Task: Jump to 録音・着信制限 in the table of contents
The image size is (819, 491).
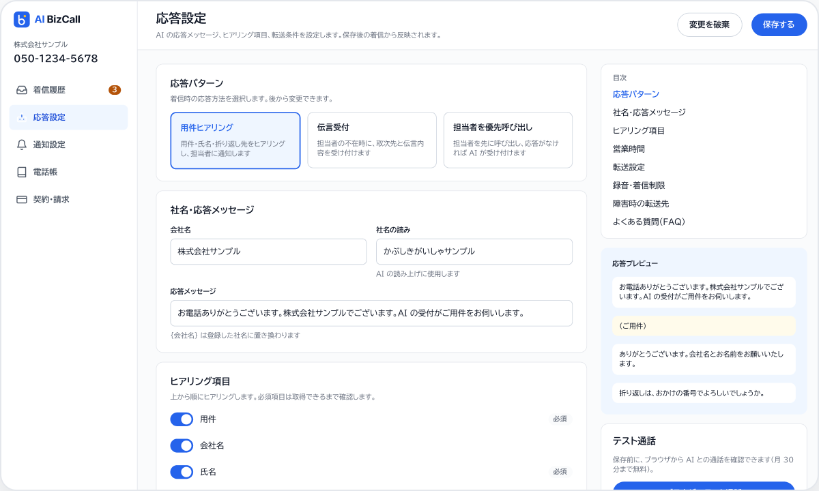Action: [639, 185]
